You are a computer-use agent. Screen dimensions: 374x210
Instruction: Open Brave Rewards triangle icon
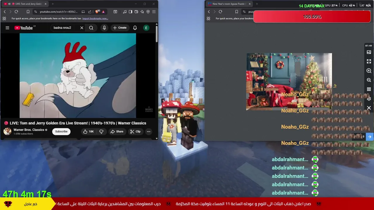[x=103, y=12]
